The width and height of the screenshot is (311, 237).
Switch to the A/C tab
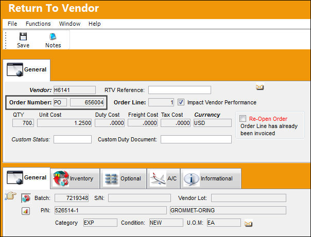click(x=164, y=178)
